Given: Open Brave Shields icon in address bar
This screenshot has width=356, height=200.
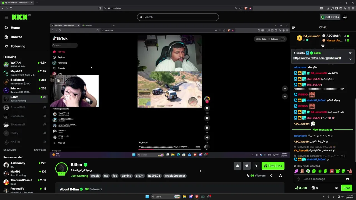Looking at the screenshot, I should pos(246,8).
